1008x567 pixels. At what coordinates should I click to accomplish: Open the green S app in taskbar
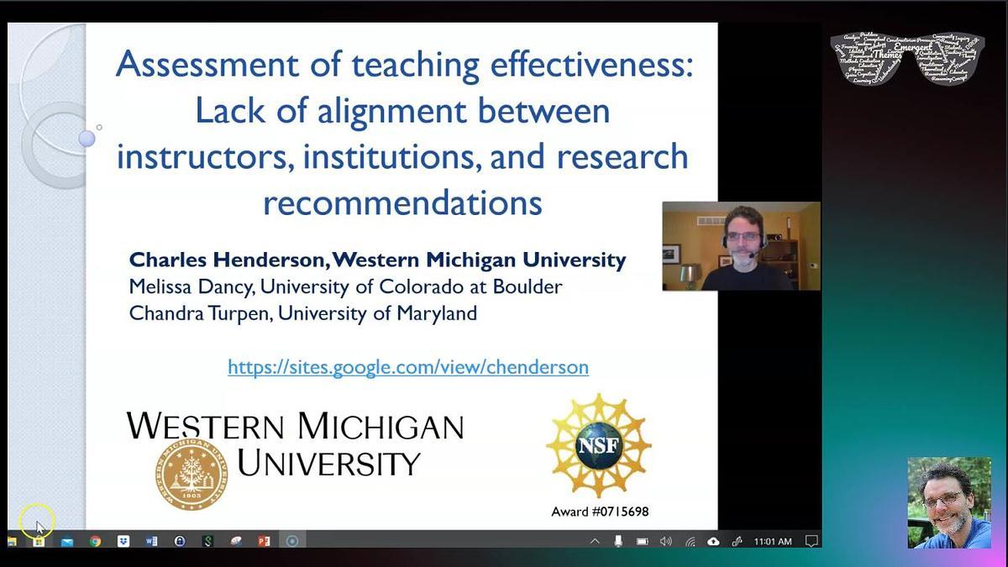point(207,542)
